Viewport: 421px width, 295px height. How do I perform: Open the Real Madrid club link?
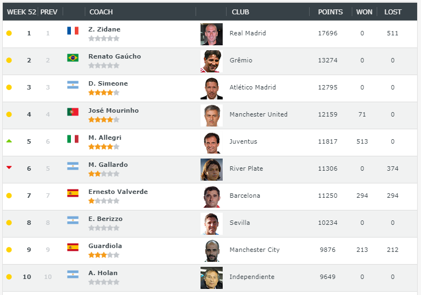click(x=248, y=33)
